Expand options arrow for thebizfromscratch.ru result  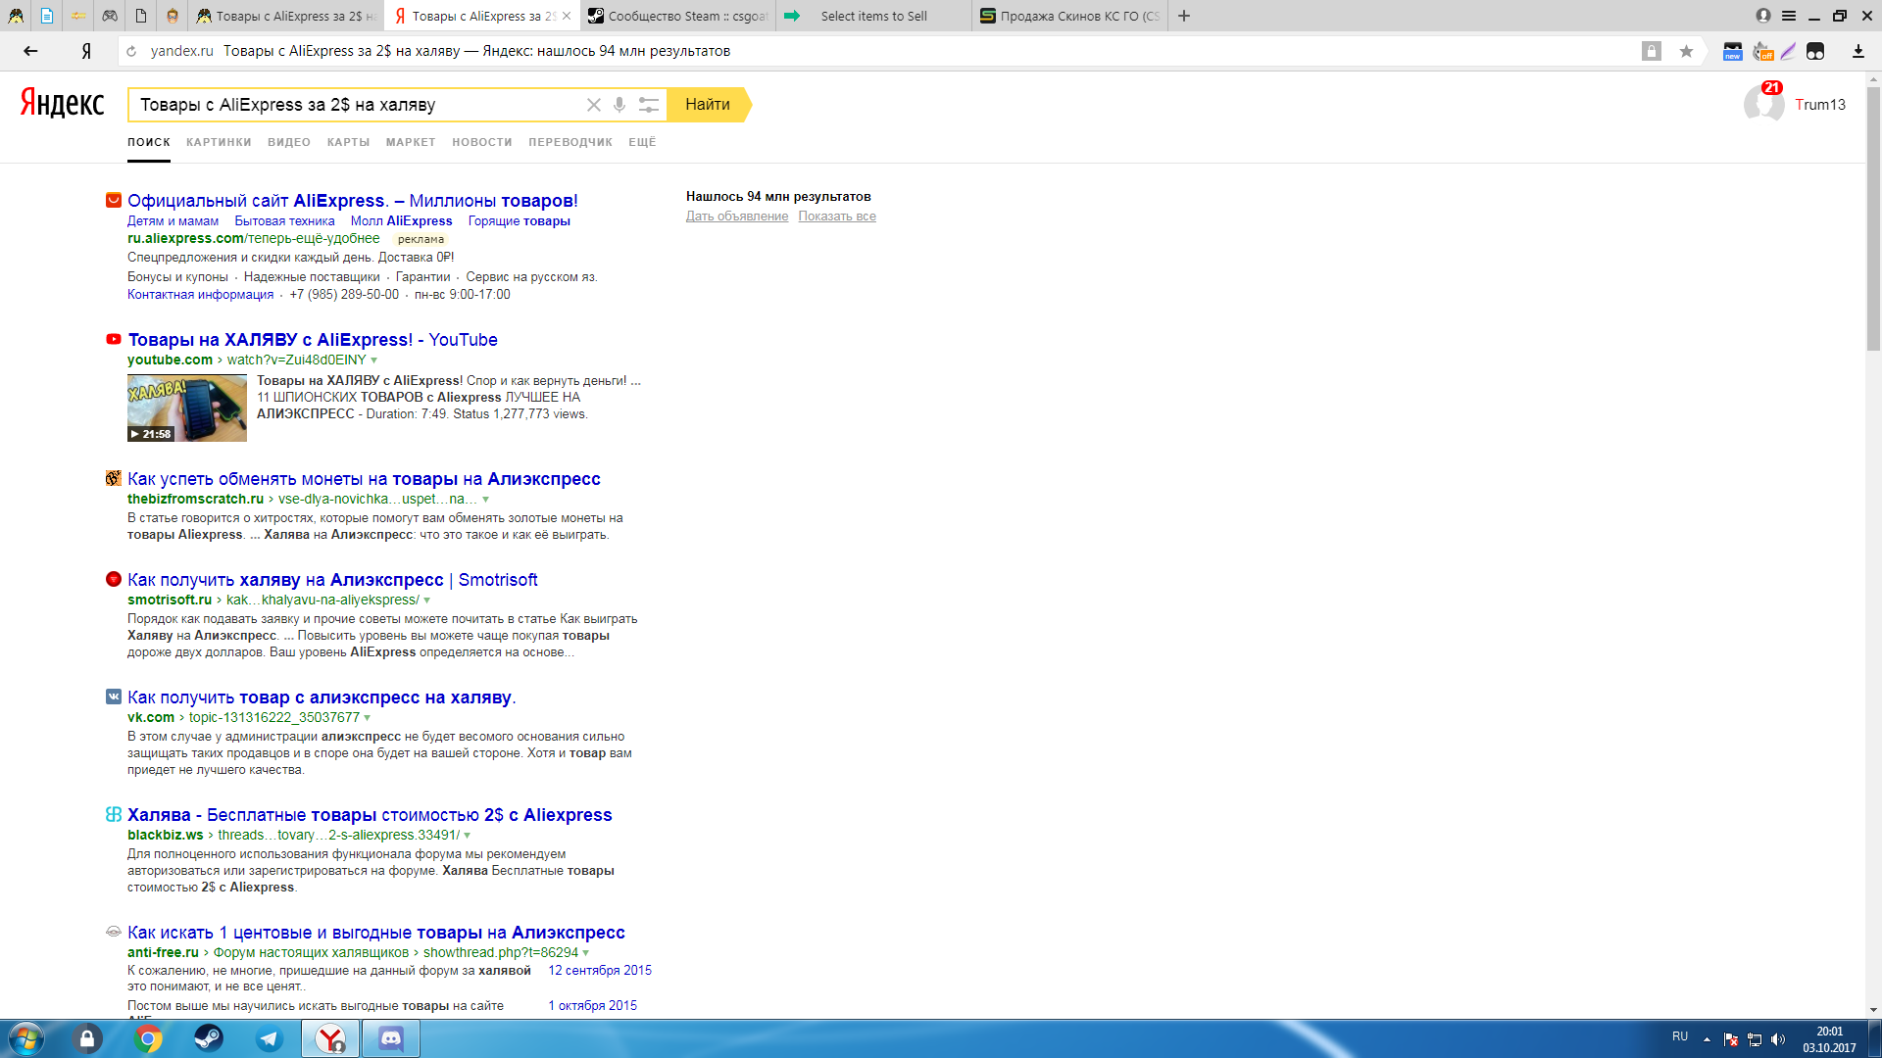(x=485, y=500)
